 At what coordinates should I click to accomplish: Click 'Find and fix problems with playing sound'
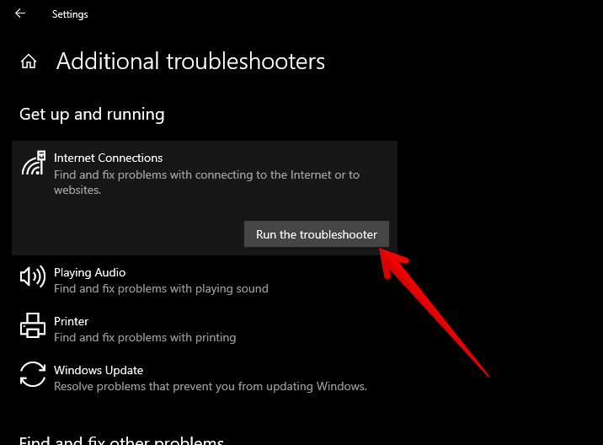[x=161, y=289]
